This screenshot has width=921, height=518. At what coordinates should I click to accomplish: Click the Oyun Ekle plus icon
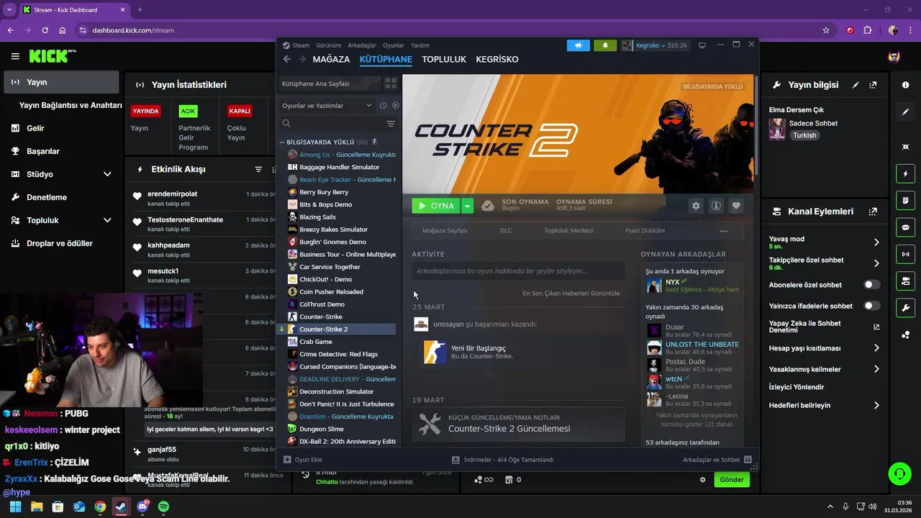click(287, 460)
